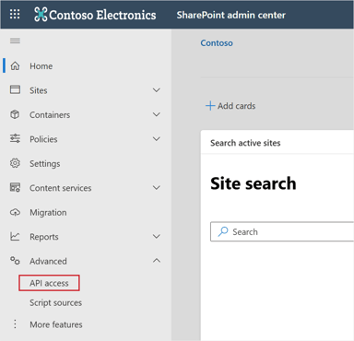The height and width of the screenshot is (341, 354).
Task: Focus the site Search input field
Action: tap(282, 231)
